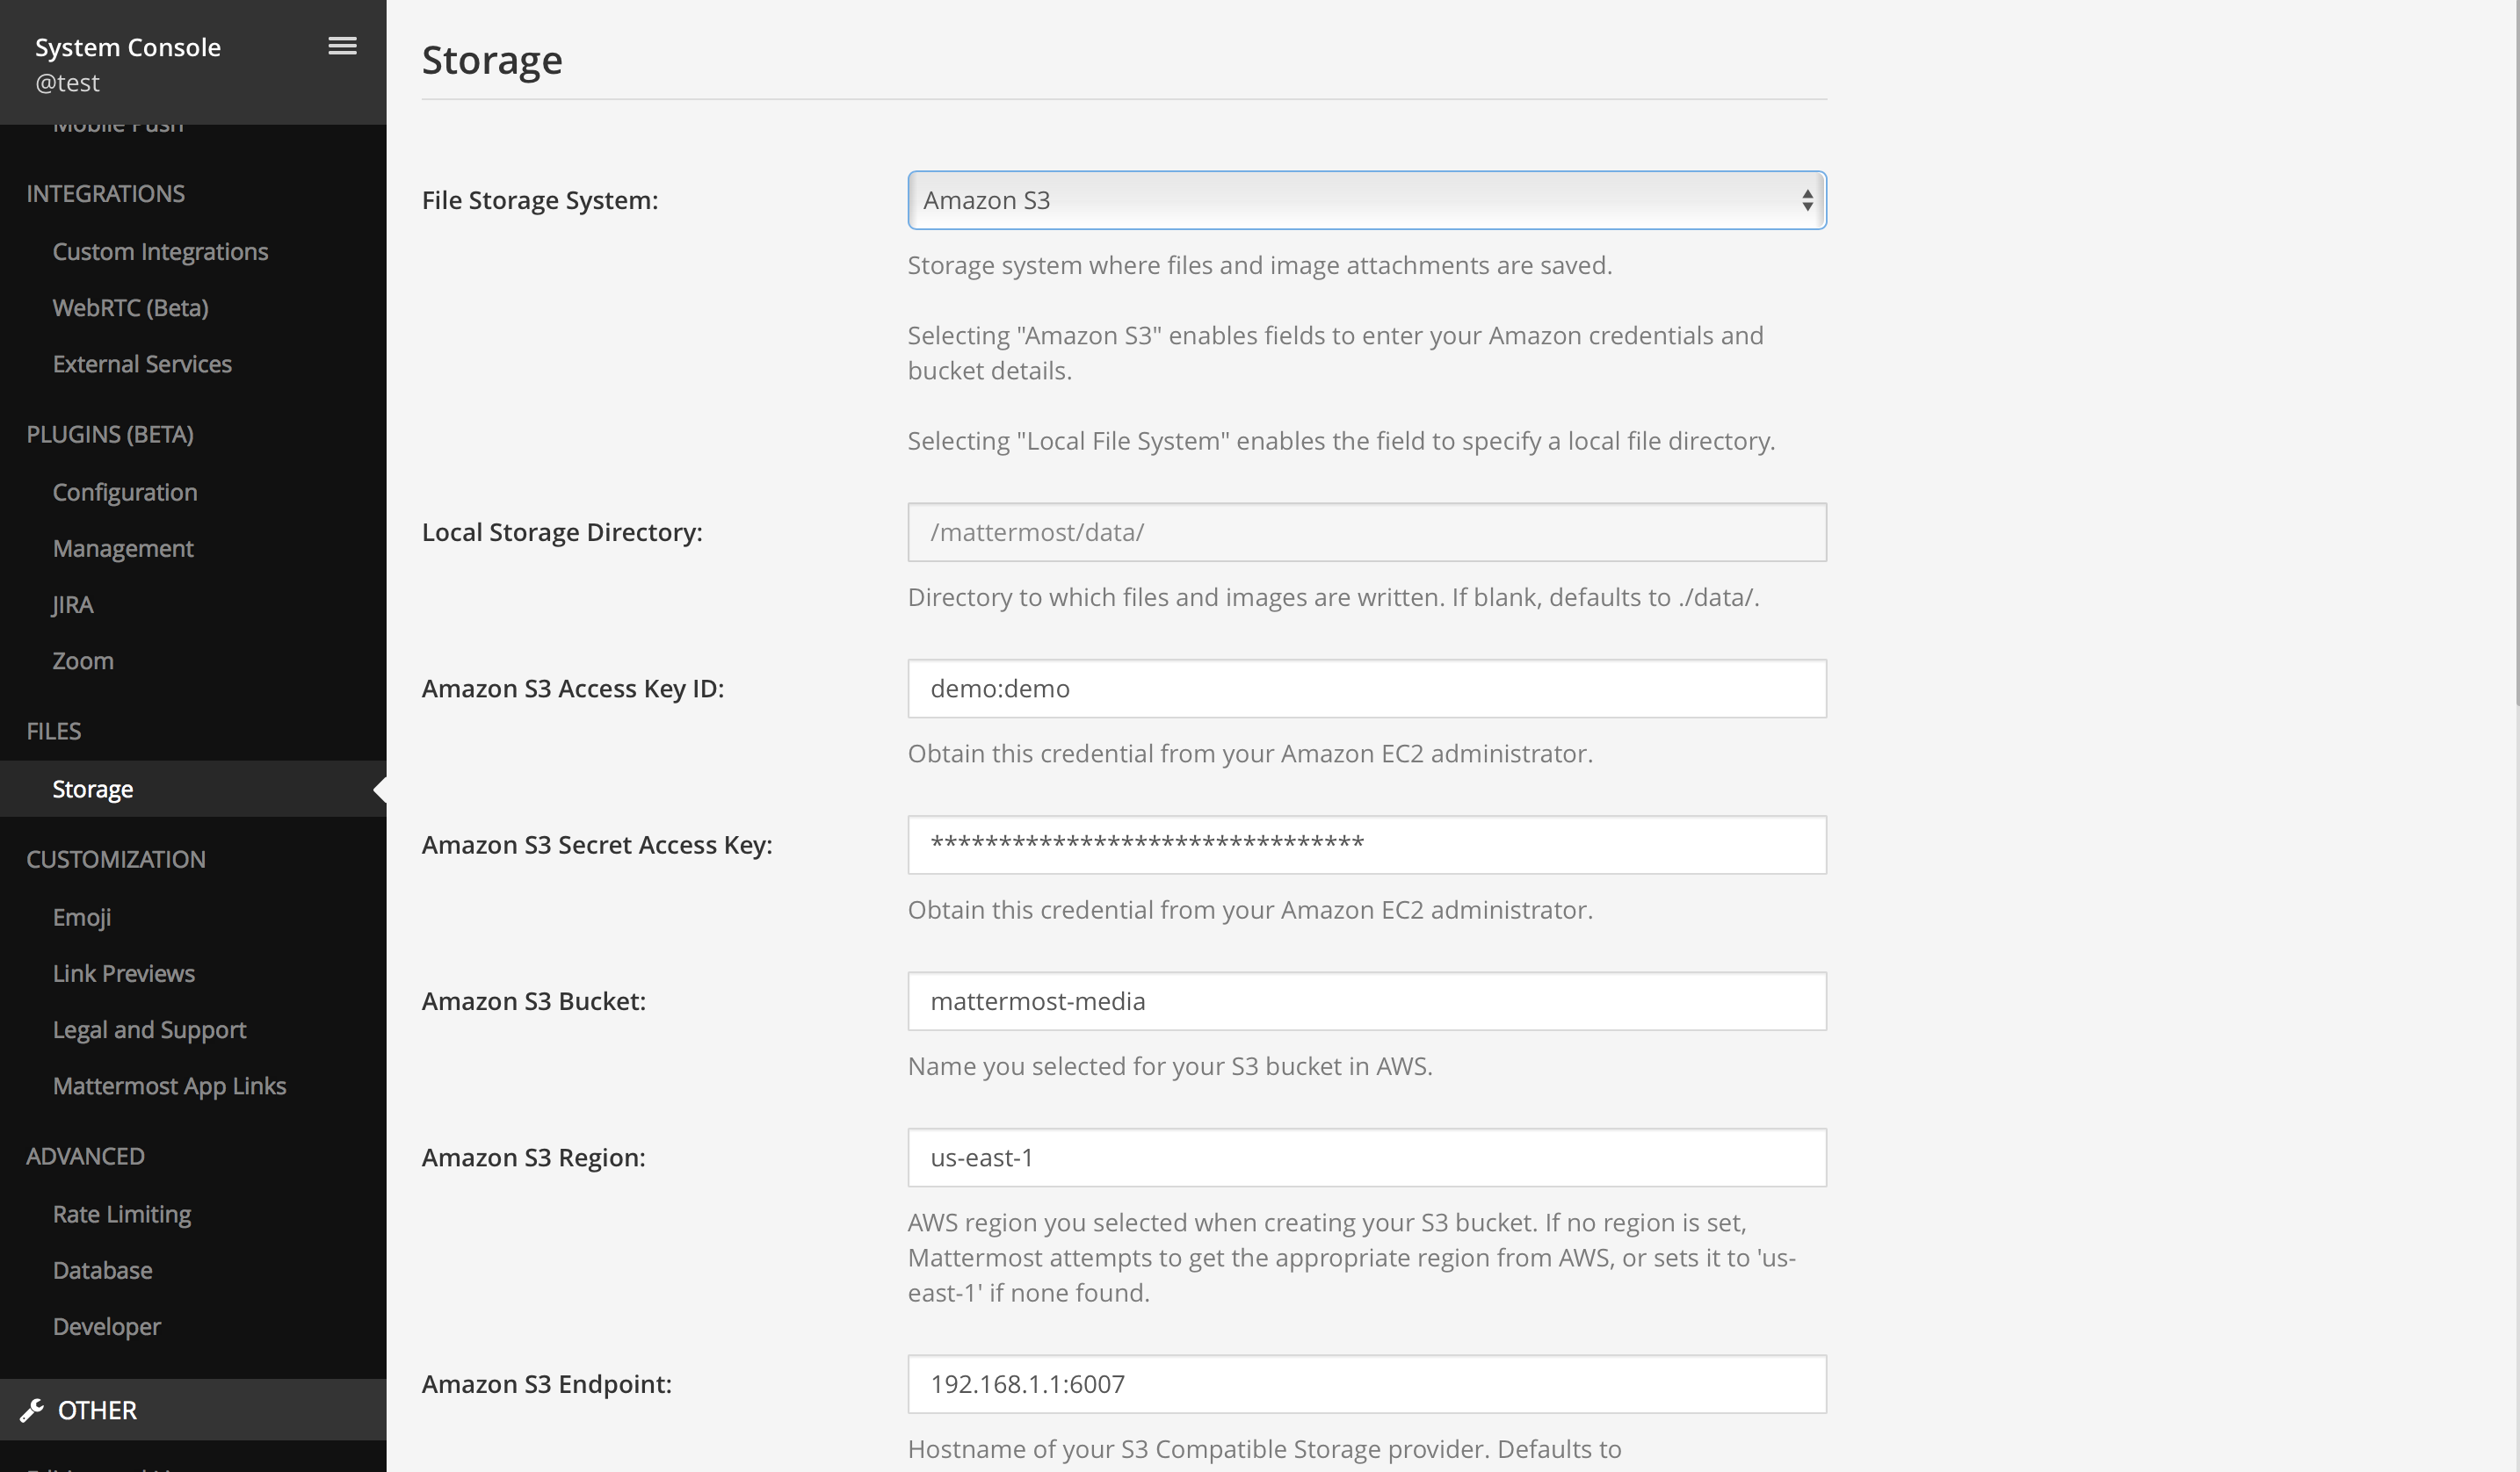
Task: Click the Custom Integrations sidebar icon
Action: pyautogui.click(x=161, y=250)
